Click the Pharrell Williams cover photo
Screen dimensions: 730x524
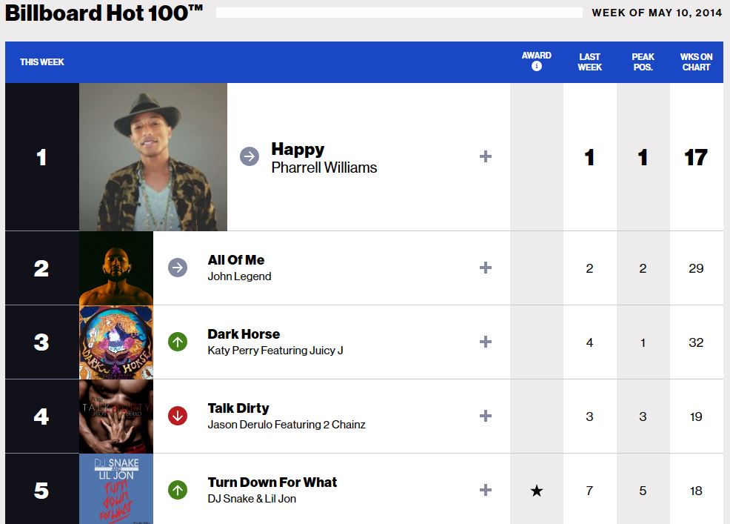click(153, 156)
